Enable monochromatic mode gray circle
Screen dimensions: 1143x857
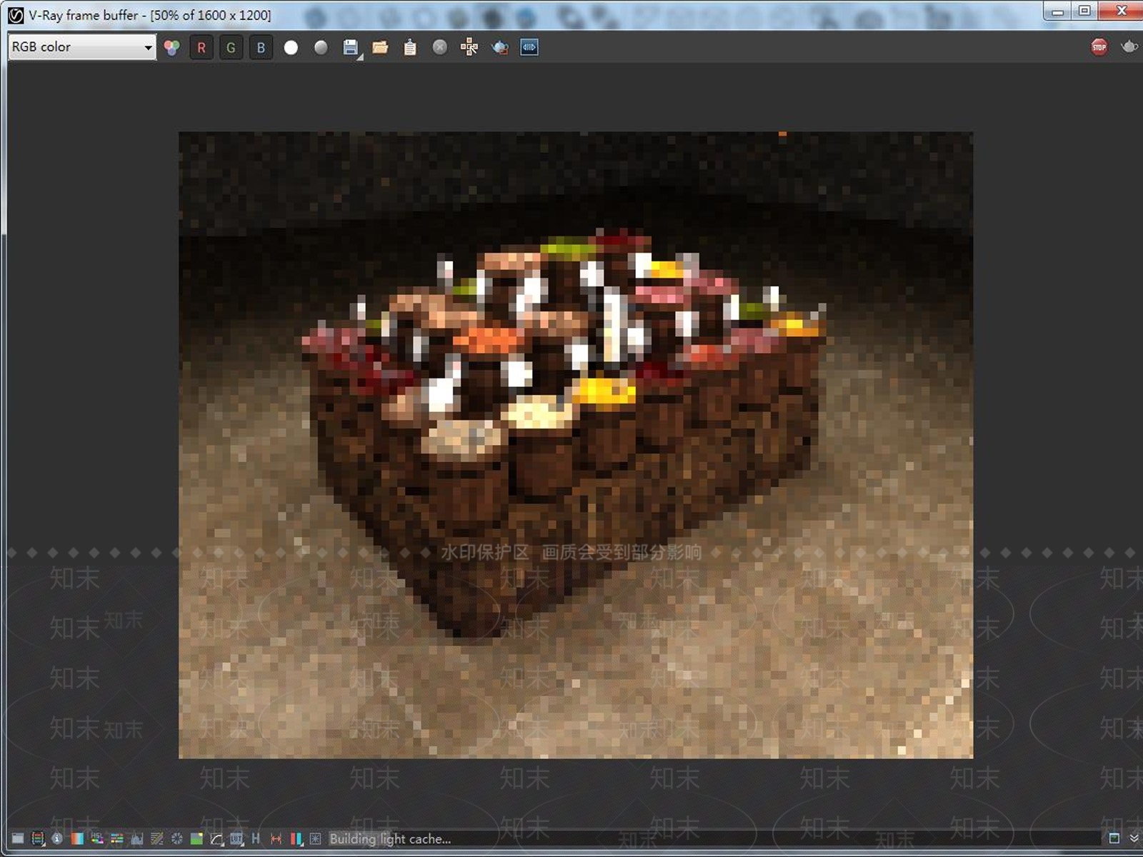(321, 48)
